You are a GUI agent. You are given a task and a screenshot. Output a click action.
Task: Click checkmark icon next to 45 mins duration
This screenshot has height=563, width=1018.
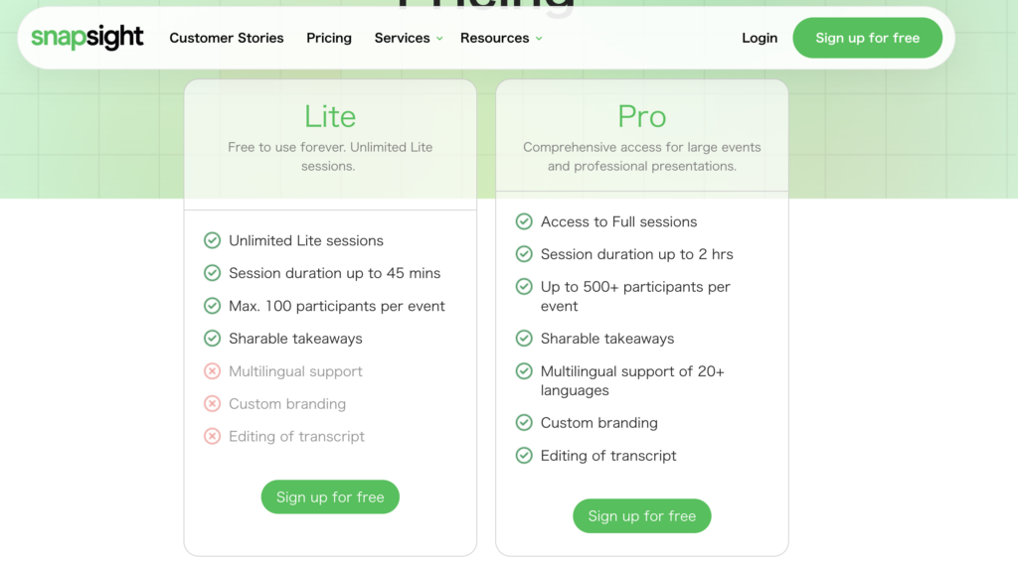tap(212, 273)
